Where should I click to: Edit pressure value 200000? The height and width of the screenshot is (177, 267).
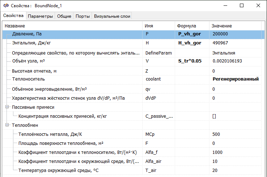coord(235,34)
